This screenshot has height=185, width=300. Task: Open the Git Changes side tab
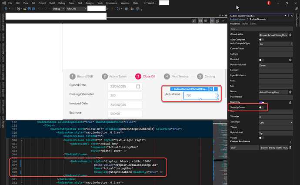(3, 122)
